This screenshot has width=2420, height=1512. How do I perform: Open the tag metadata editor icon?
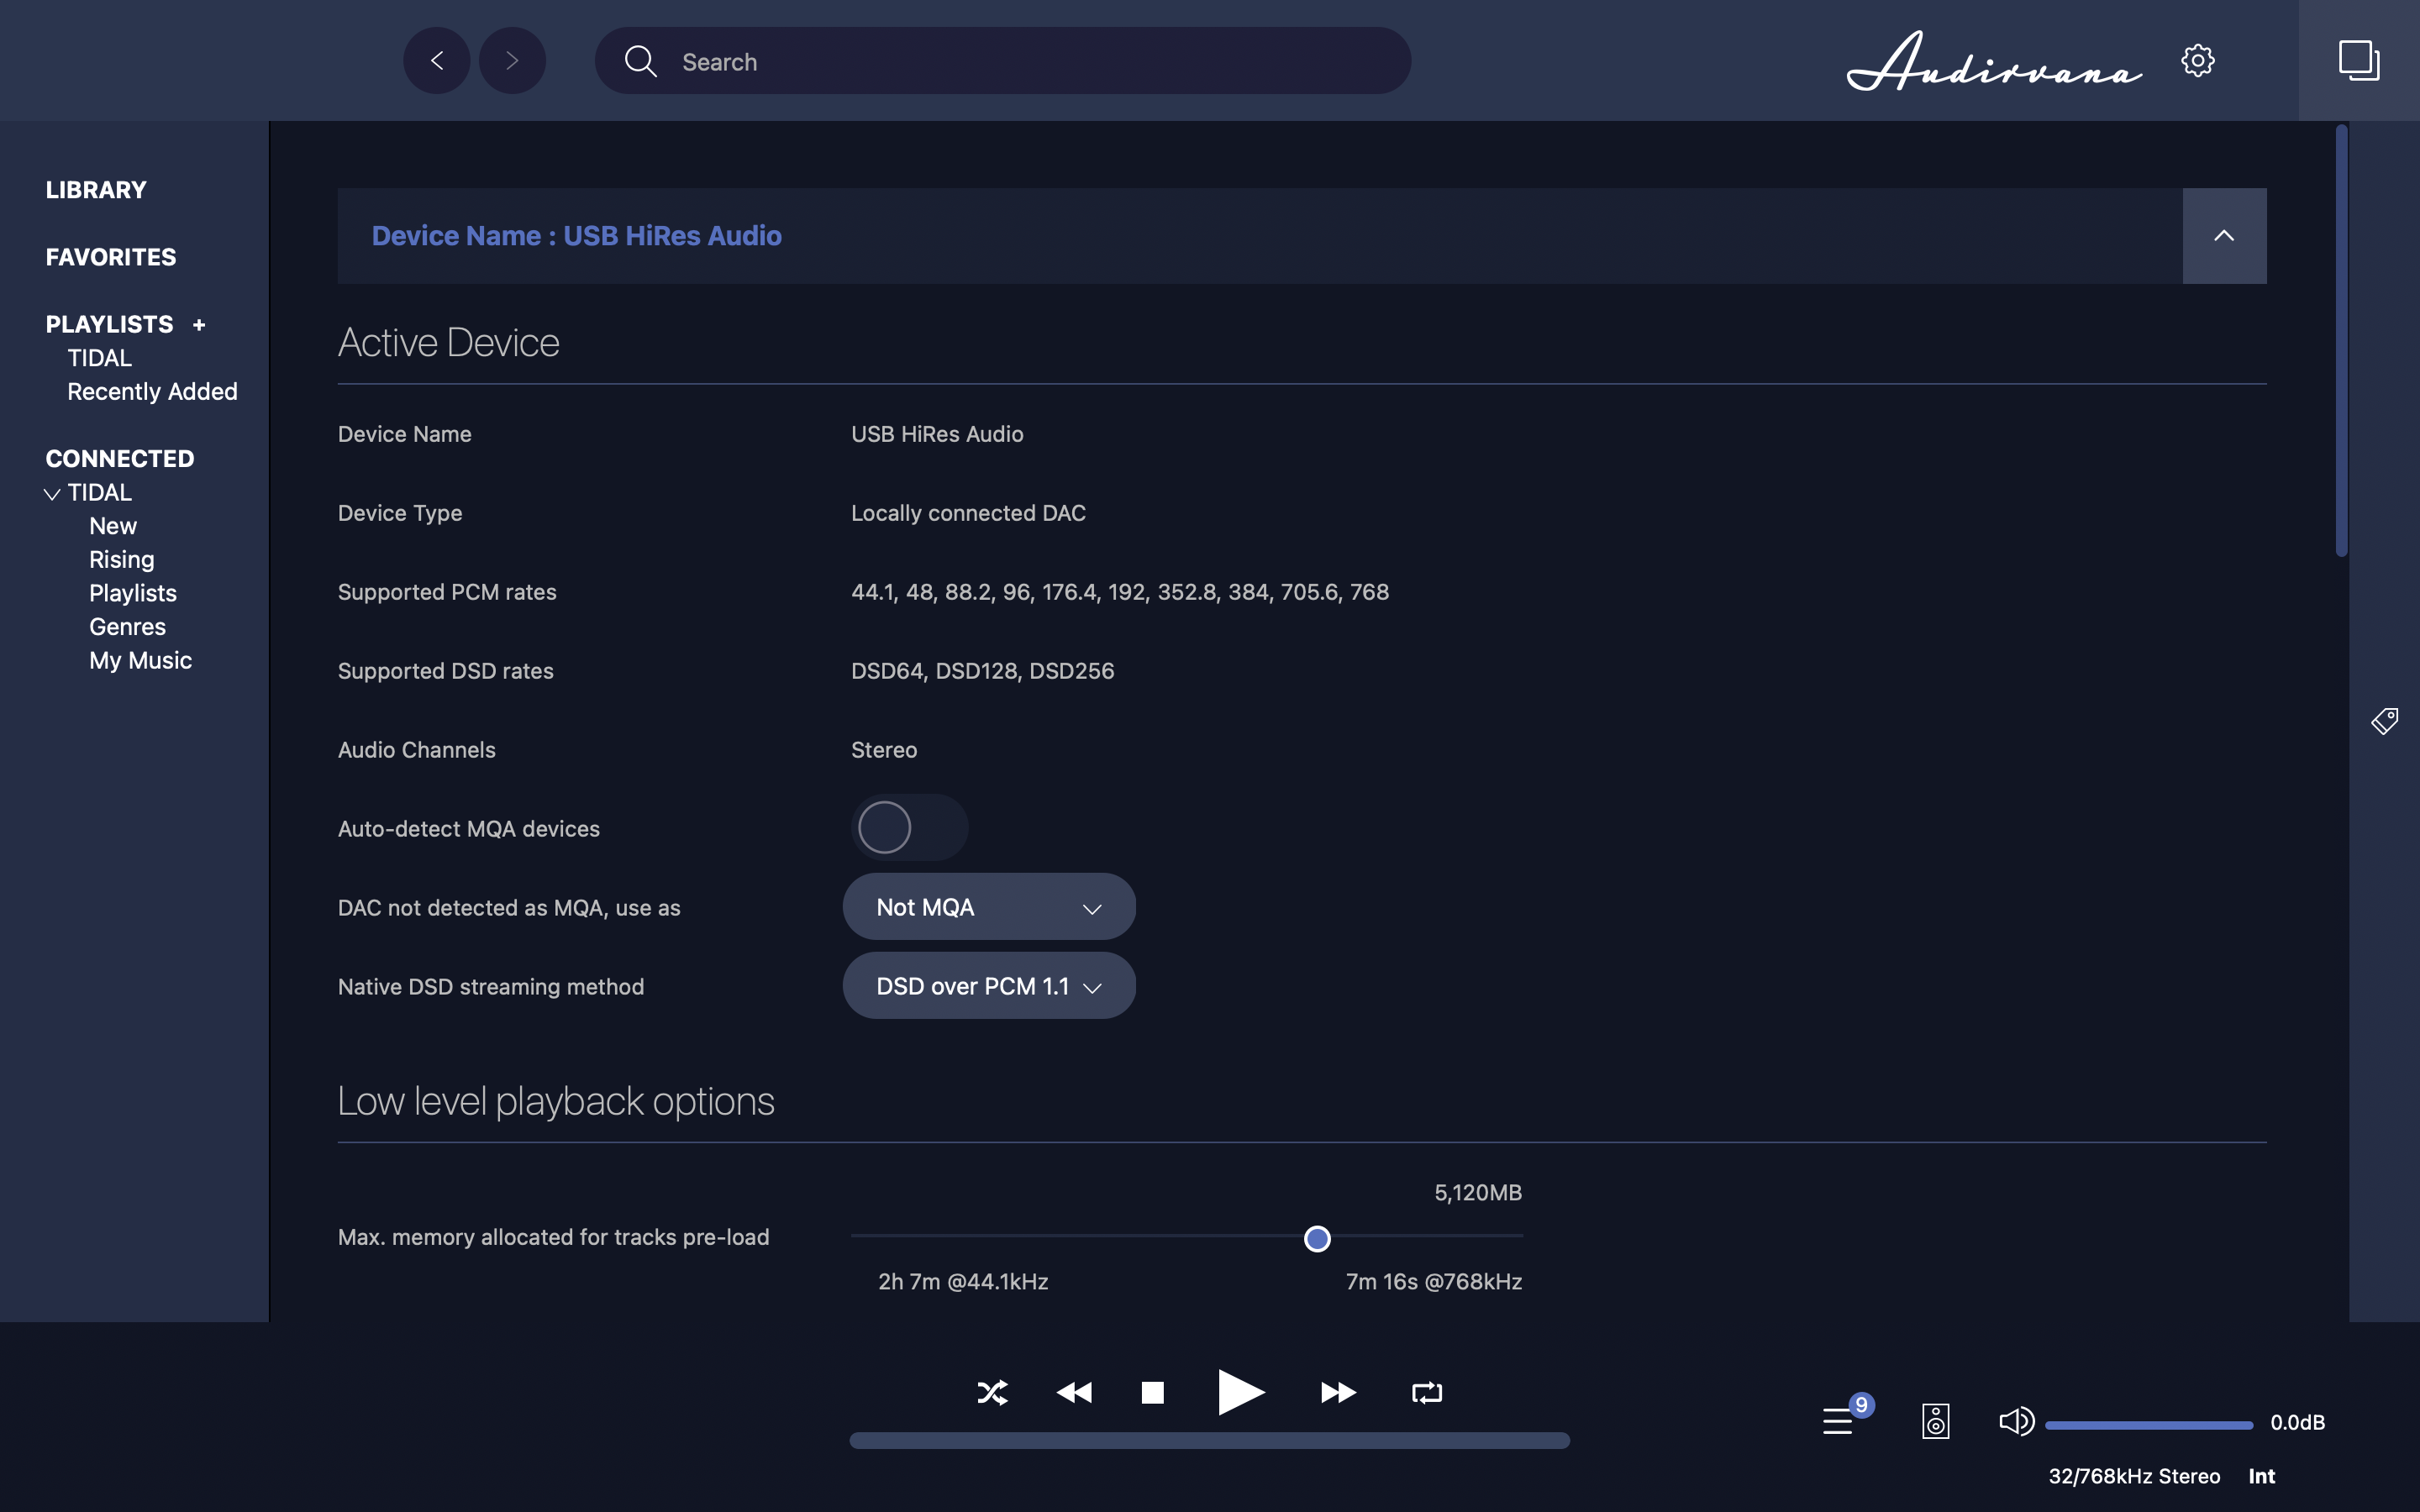[2384, 721]
